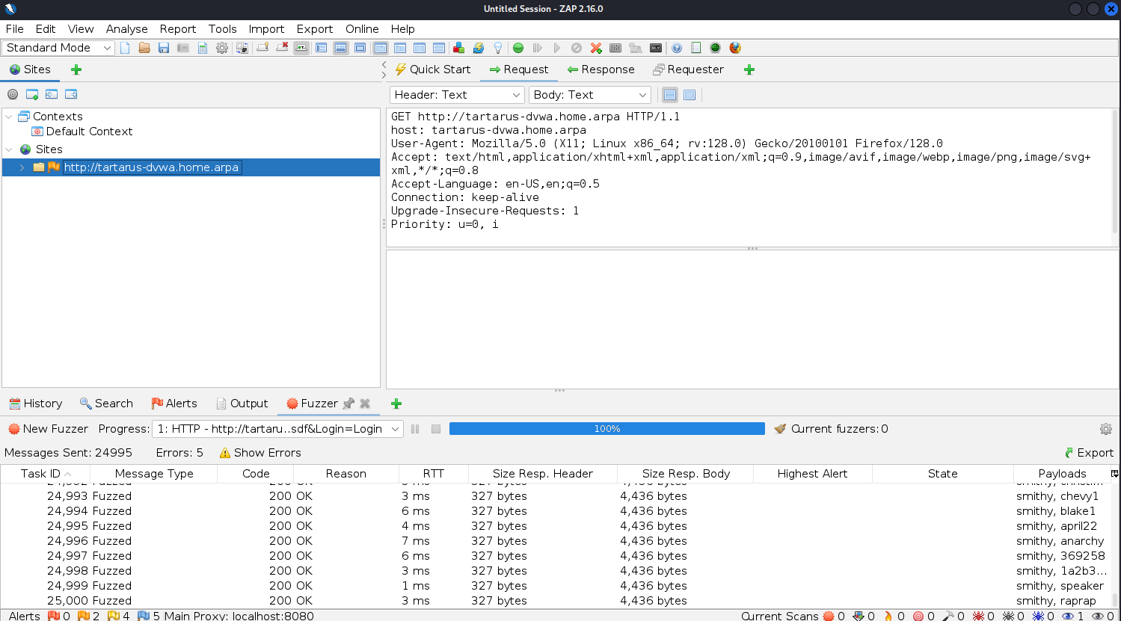This screenshot has width=1121, height=621.
Task: Click the New Session toolbar icon
Action: click(126, 48)
